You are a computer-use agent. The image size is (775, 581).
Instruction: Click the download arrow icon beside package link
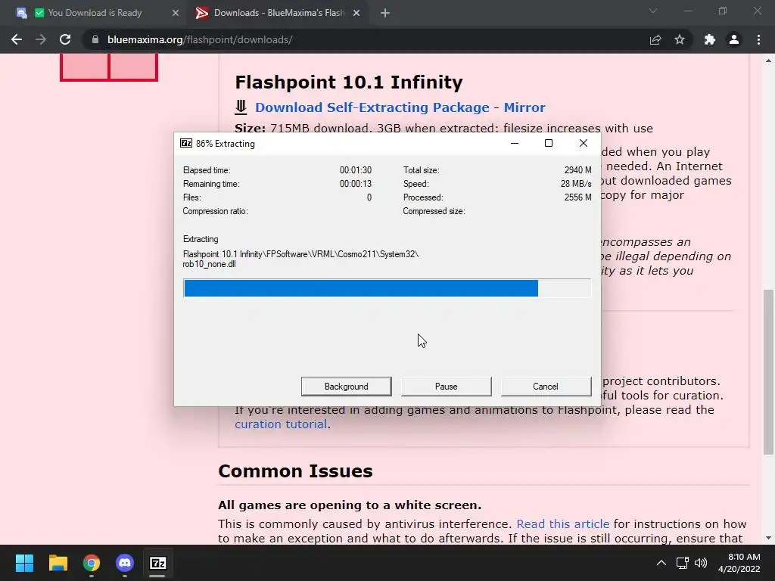coord(241,107)
